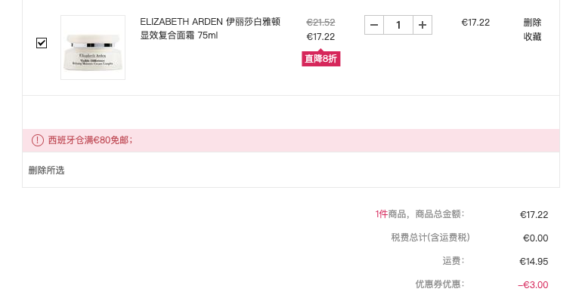Screen dimensions: 582x304
Task: Click the 税费总计(含运费税) label
Action: pyautogui.click(x=430, y=238)
